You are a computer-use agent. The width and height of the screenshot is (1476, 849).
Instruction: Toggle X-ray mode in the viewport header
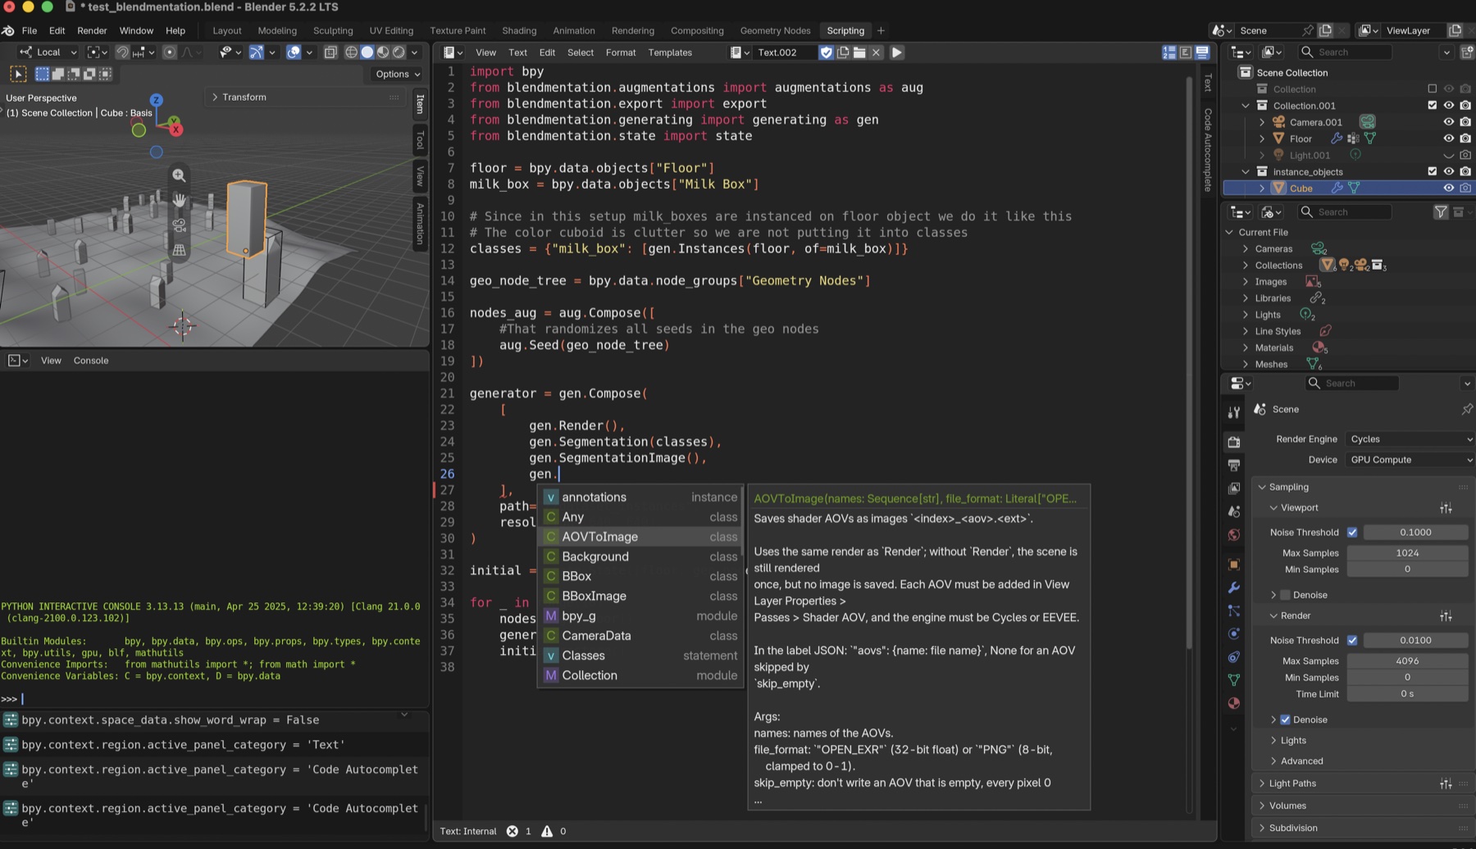330,52
